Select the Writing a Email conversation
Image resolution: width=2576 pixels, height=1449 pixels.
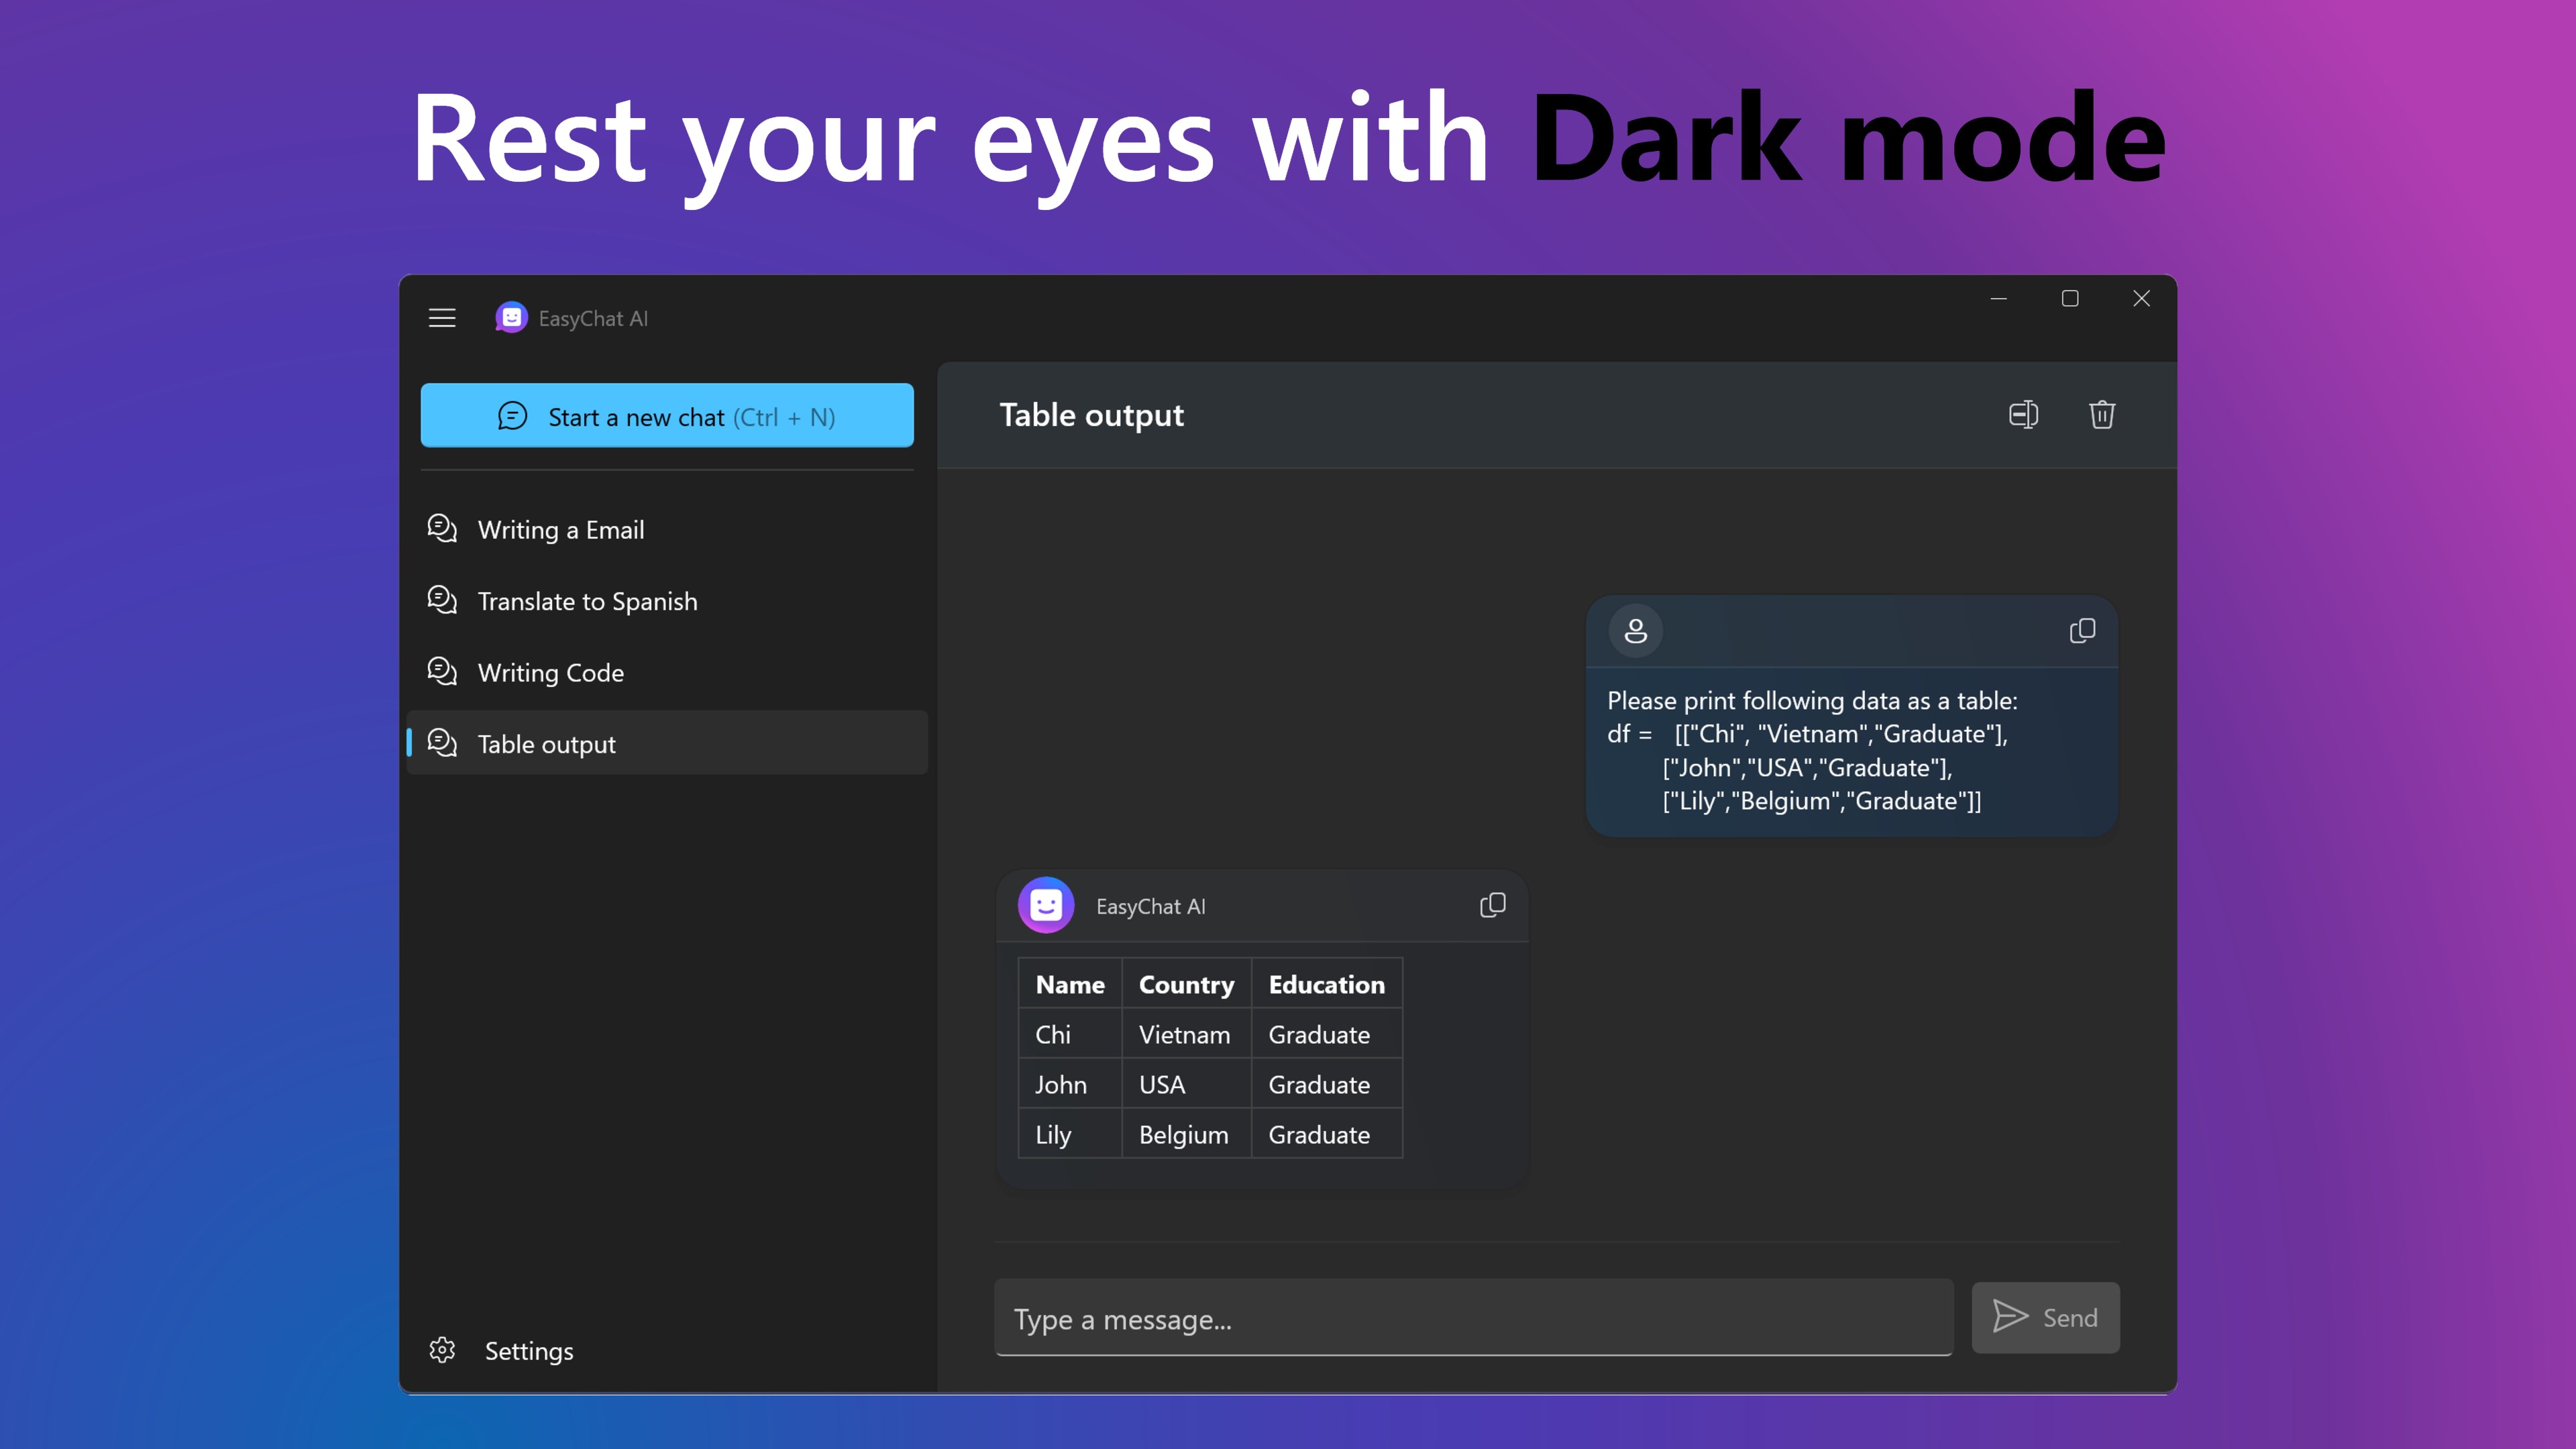coord(561,529)
